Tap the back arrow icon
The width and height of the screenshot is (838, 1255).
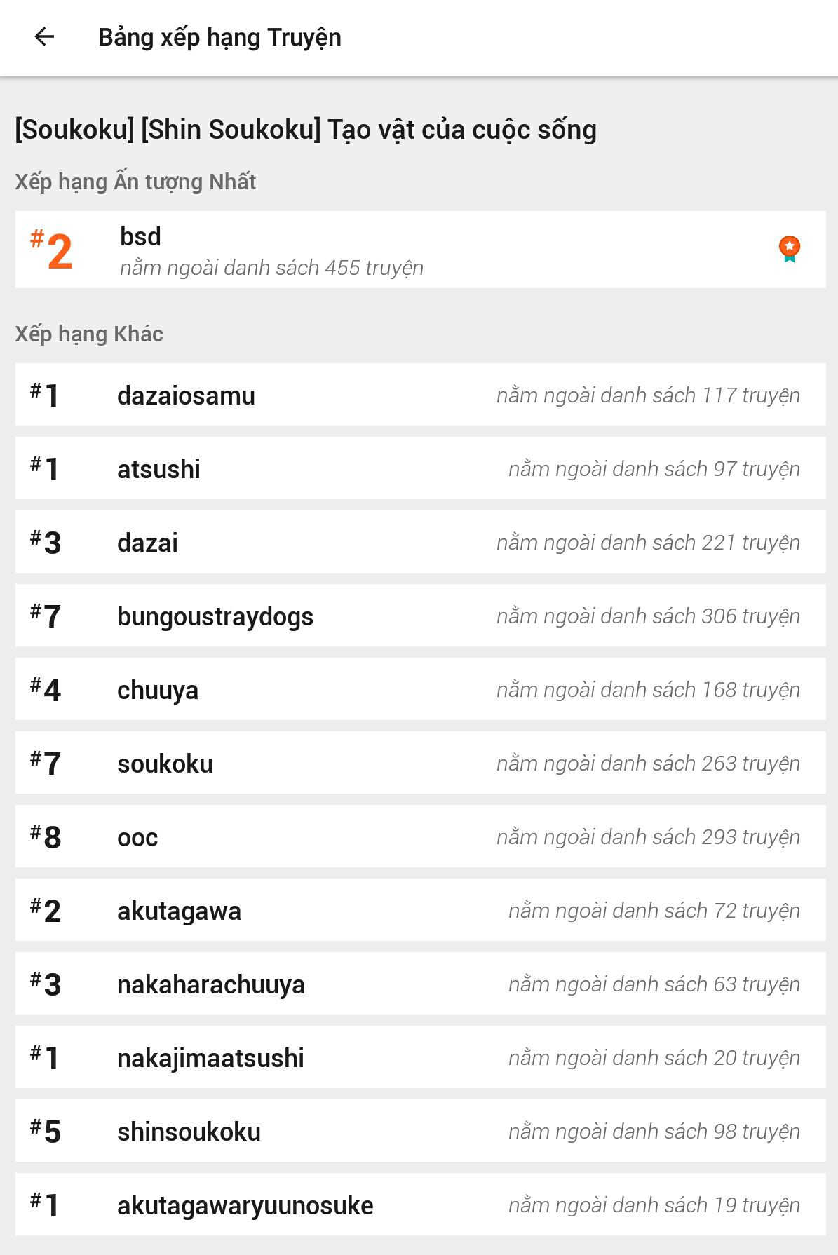[44, 37]
